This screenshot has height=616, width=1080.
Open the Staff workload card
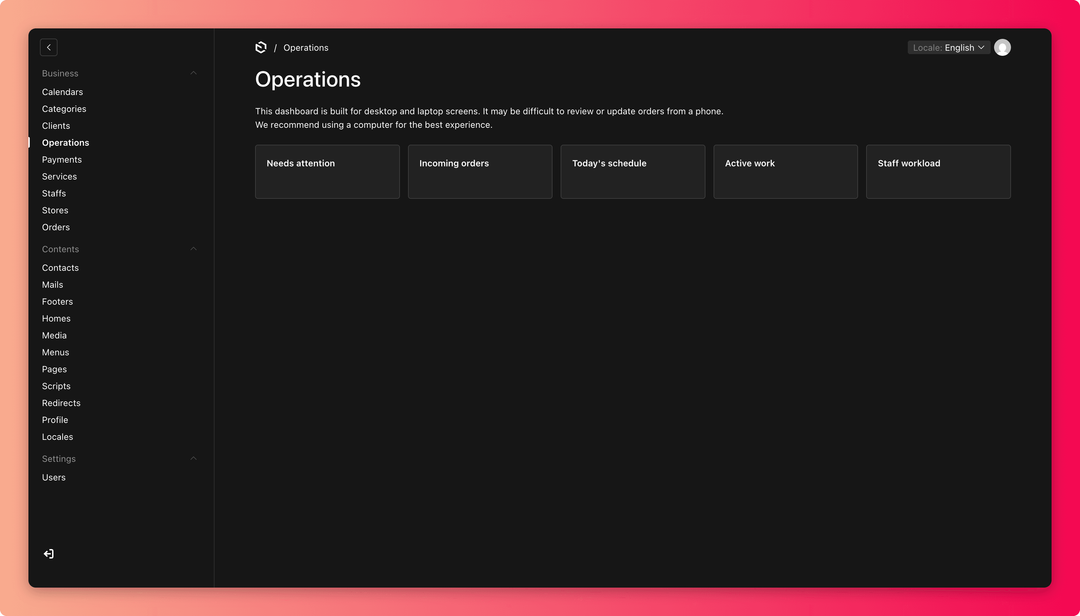(939, 172)
